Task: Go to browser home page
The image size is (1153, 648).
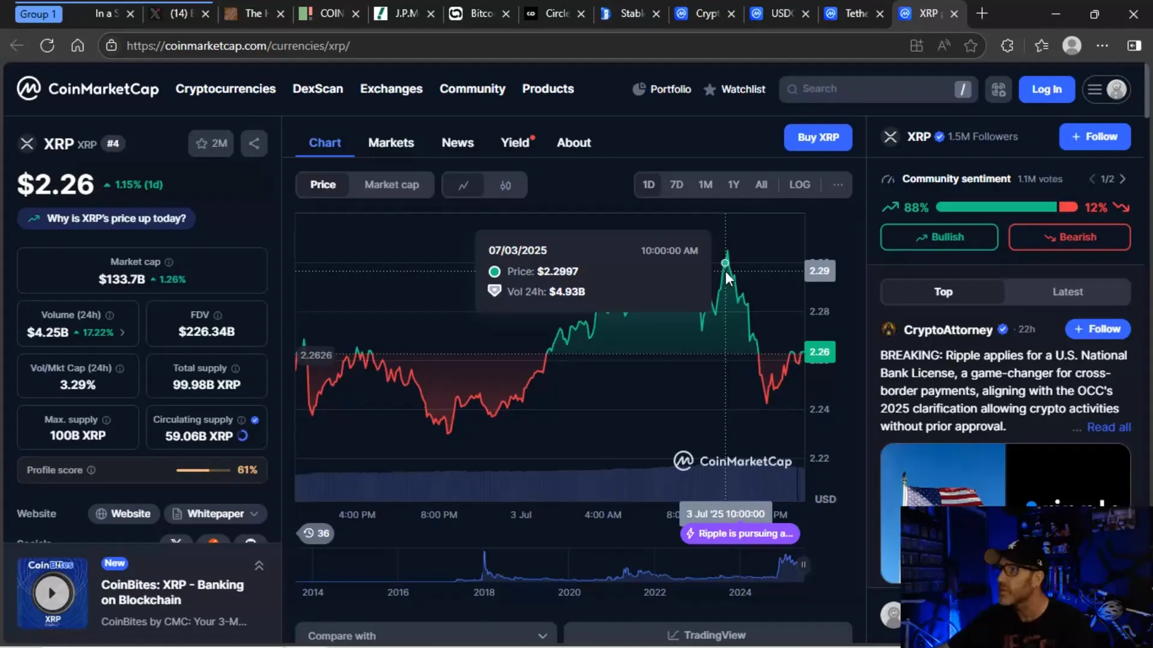Action: [x=77, y=46]
